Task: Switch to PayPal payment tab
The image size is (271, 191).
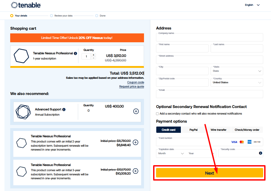Action: 193,130
